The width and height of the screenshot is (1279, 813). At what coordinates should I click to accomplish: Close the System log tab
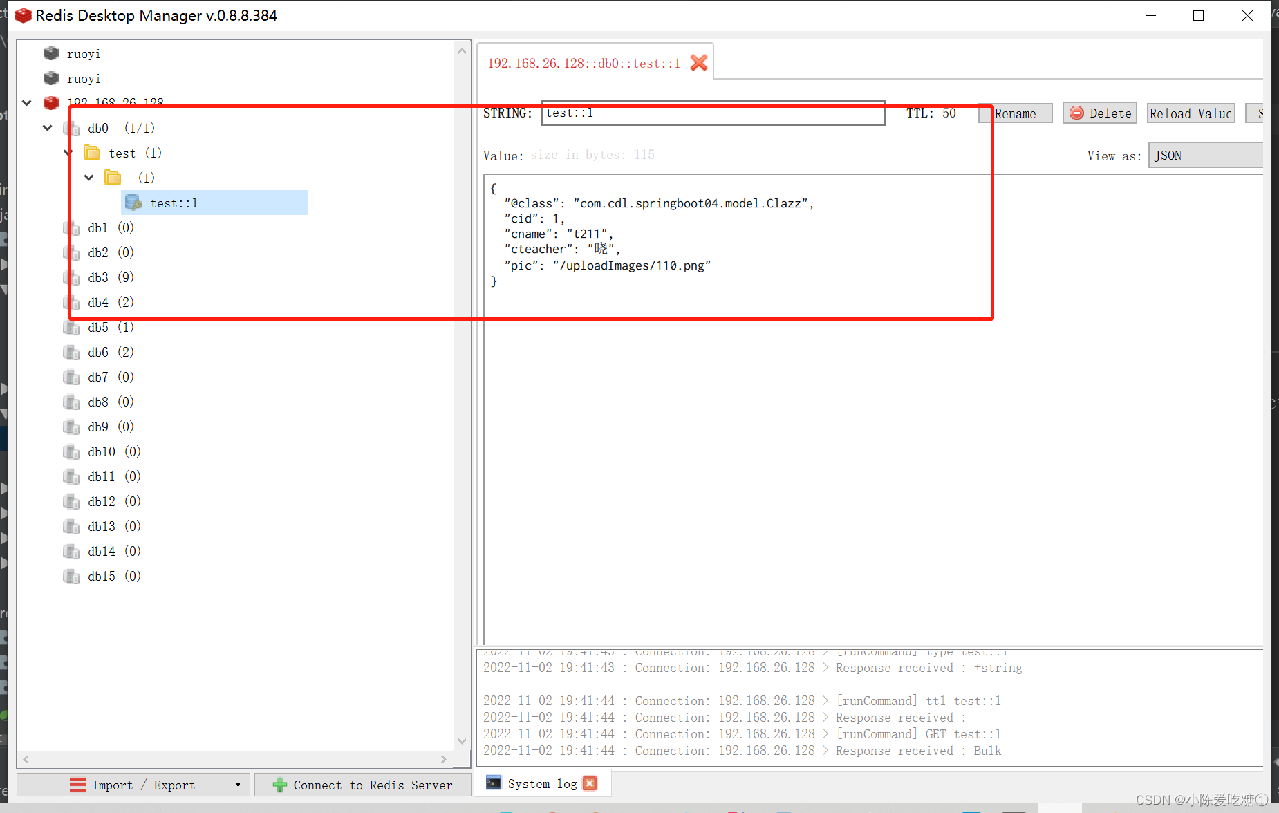(590, 783)
